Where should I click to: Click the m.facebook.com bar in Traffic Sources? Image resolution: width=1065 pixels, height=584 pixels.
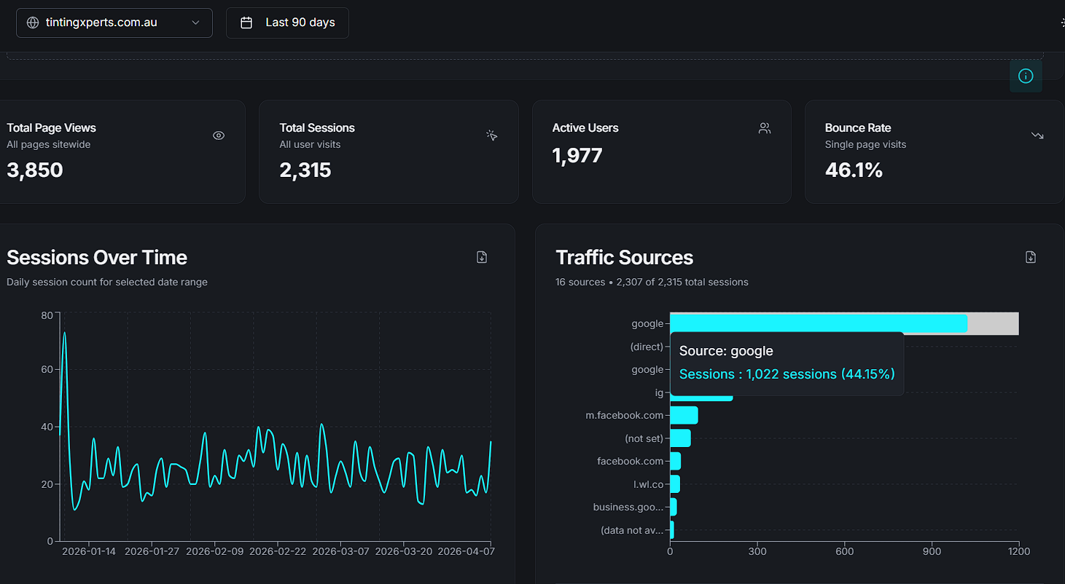tap(683, 415)
